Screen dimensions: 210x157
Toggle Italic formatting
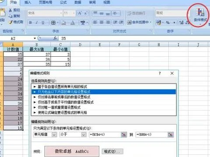pos(37,23)
